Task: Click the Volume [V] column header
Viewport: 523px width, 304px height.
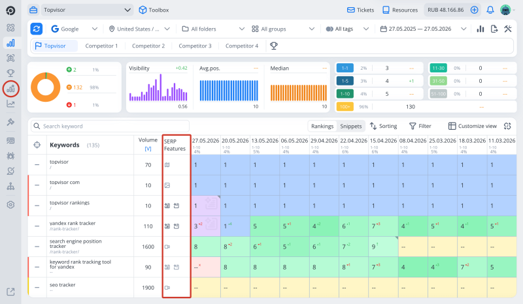Action: (148, 145)
